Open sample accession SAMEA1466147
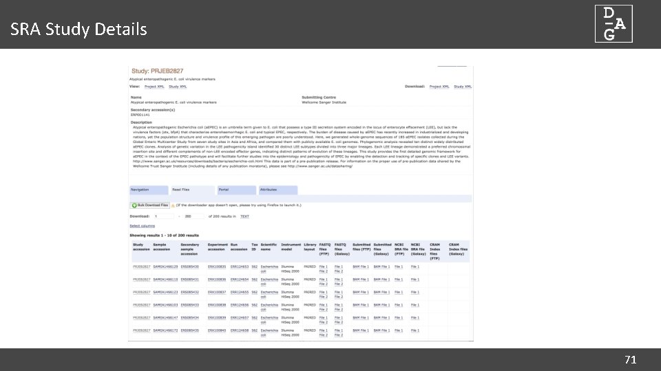Viewport: 661px width, 371px height. (x=165, y=318)
